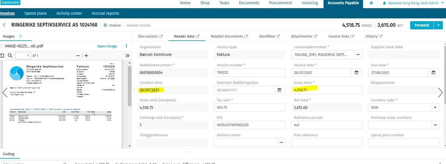Screen dimensions: 446x164
Task: Open PDF tools with double chevron icon
Action: coord(127,56)
